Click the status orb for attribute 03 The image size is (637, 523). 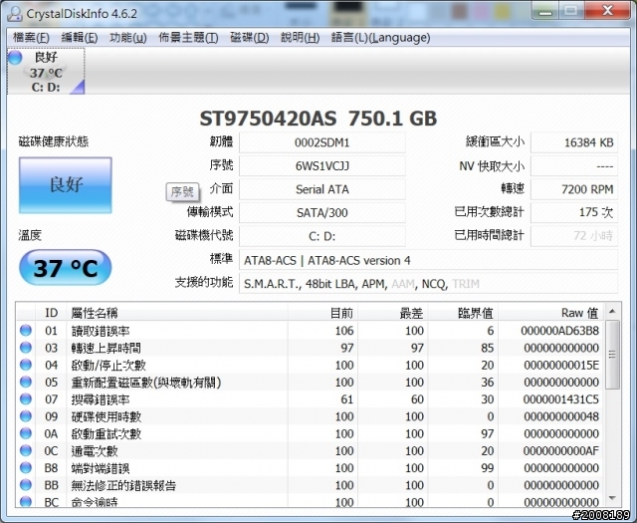pos(26,348)
